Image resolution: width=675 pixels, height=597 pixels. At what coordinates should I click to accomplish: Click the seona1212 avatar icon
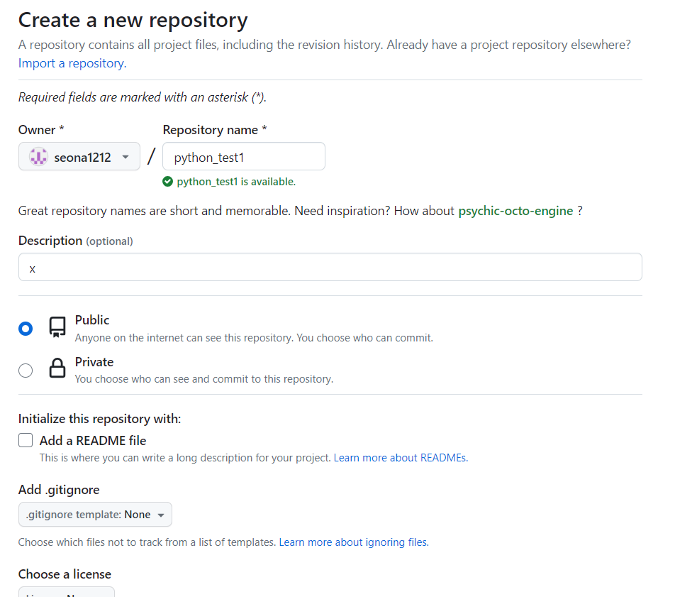[x=38, y=156]
